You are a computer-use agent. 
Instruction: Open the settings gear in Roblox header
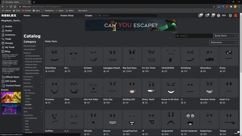(230, 15)
